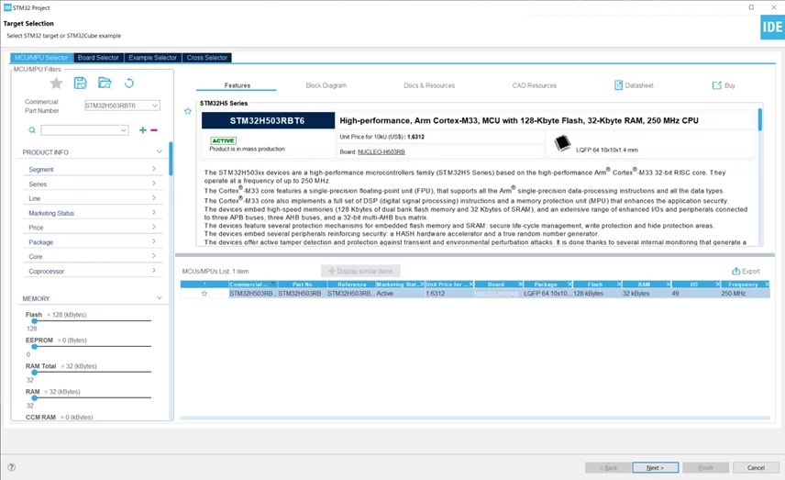Expand the Coprocessor filter
785x480 pixels.
coord(154,271)
